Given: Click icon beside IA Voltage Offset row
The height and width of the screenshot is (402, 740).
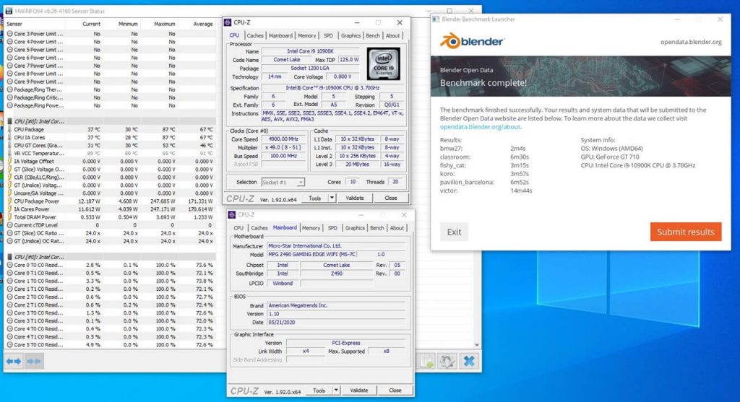Looking at the screenshot, I should pos(10,161).
